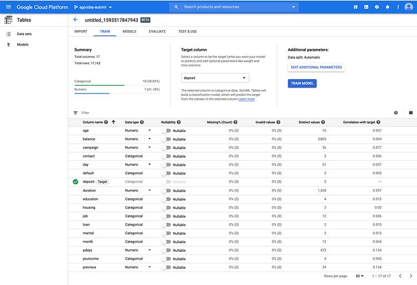Open Cloud Shell terminal icon
The image size is (417, 285).
[366, 7]
